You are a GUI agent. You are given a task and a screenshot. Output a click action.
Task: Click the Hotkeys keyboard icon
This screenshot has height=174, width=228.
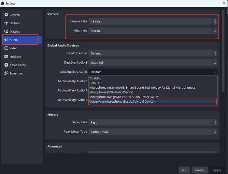click(6, 56)
